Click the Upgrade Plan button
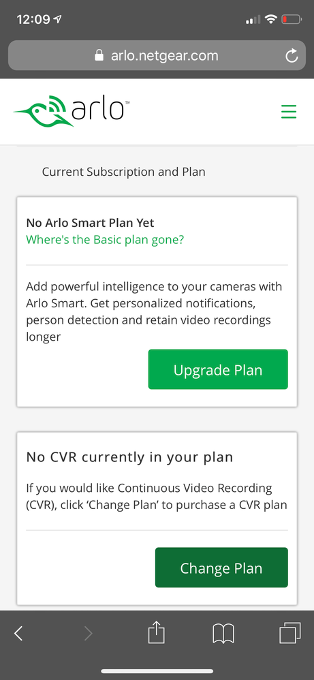 pyautogui.click(x=218, y=369)
